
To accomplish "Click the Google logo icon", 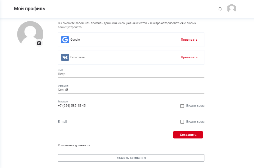I will (65, 40).
